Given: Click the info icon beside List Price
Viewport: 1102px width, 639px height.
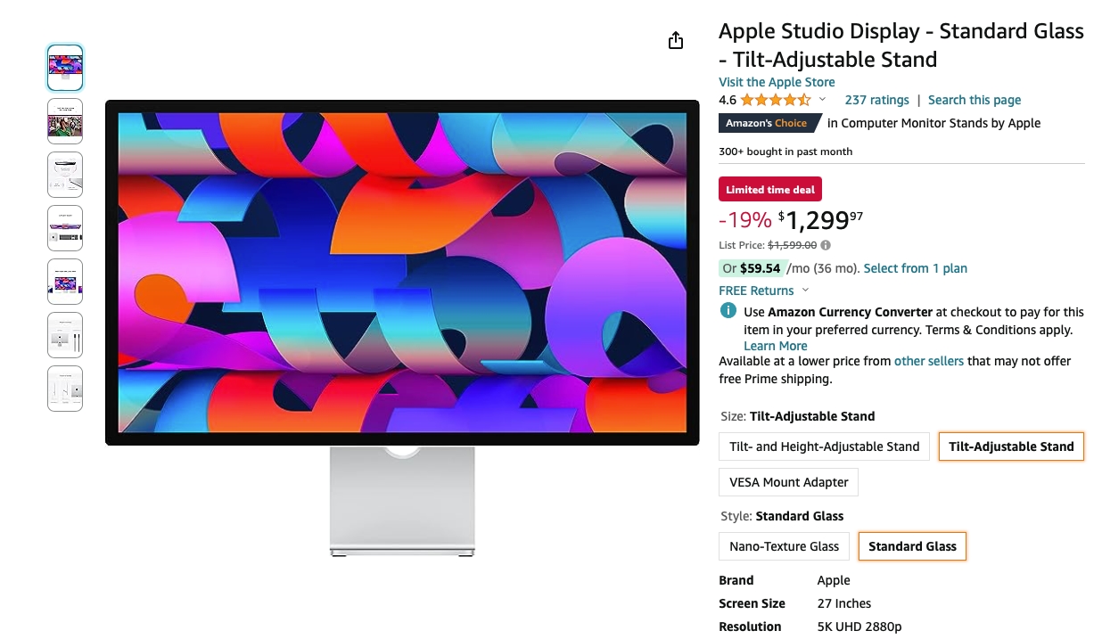Looking at the screenshot, I should click(826, 245).
